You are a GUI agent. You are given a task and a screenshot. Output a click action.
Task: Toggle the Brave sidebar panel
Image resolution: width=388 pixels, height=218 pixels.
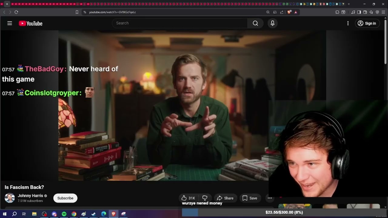359,12
